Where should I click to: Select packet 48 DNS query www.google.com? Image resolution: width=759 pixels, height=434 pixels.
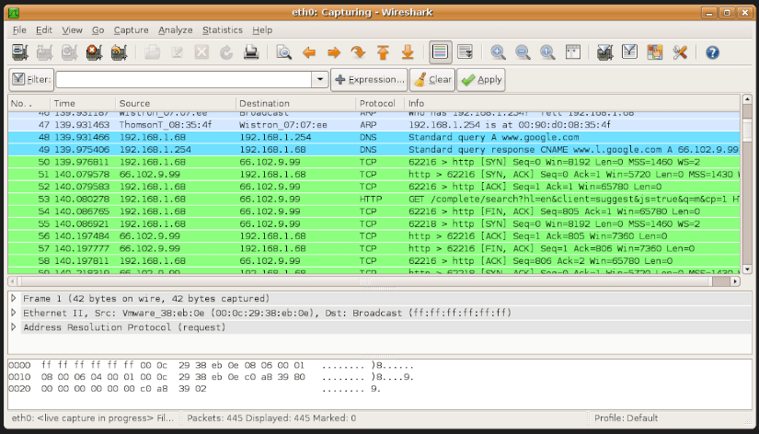coord(374,137)
